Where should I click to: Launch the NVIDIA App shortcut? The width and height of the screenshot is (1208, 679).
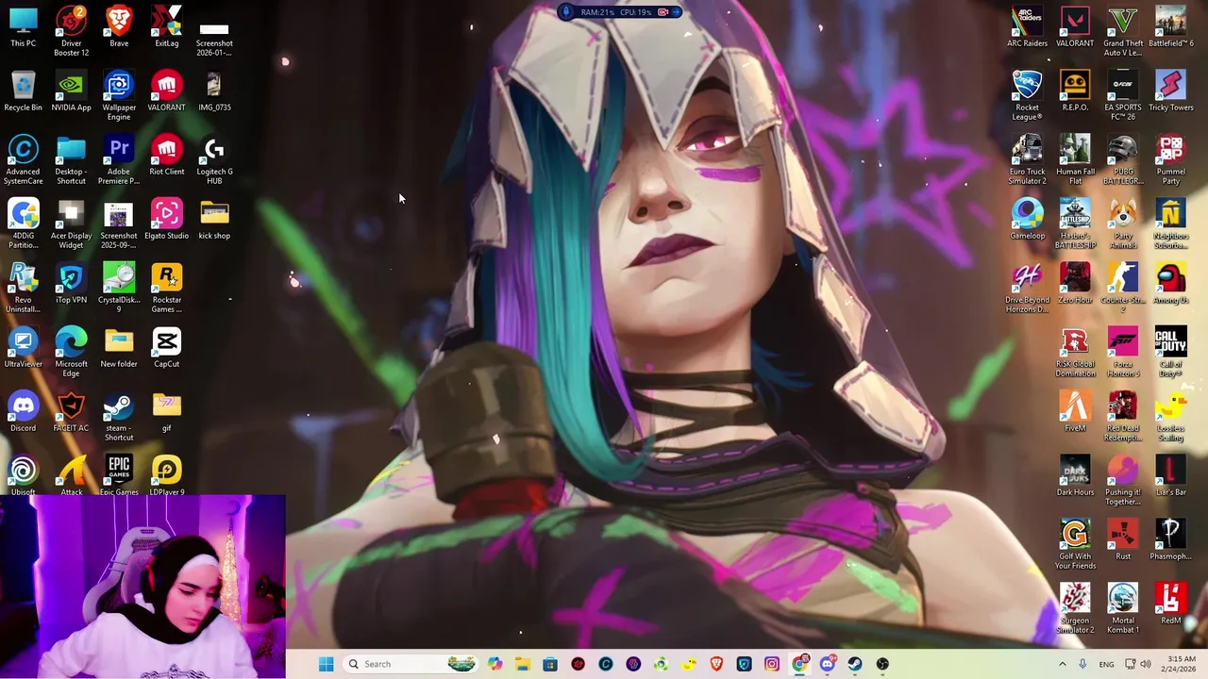coord(71,91)
